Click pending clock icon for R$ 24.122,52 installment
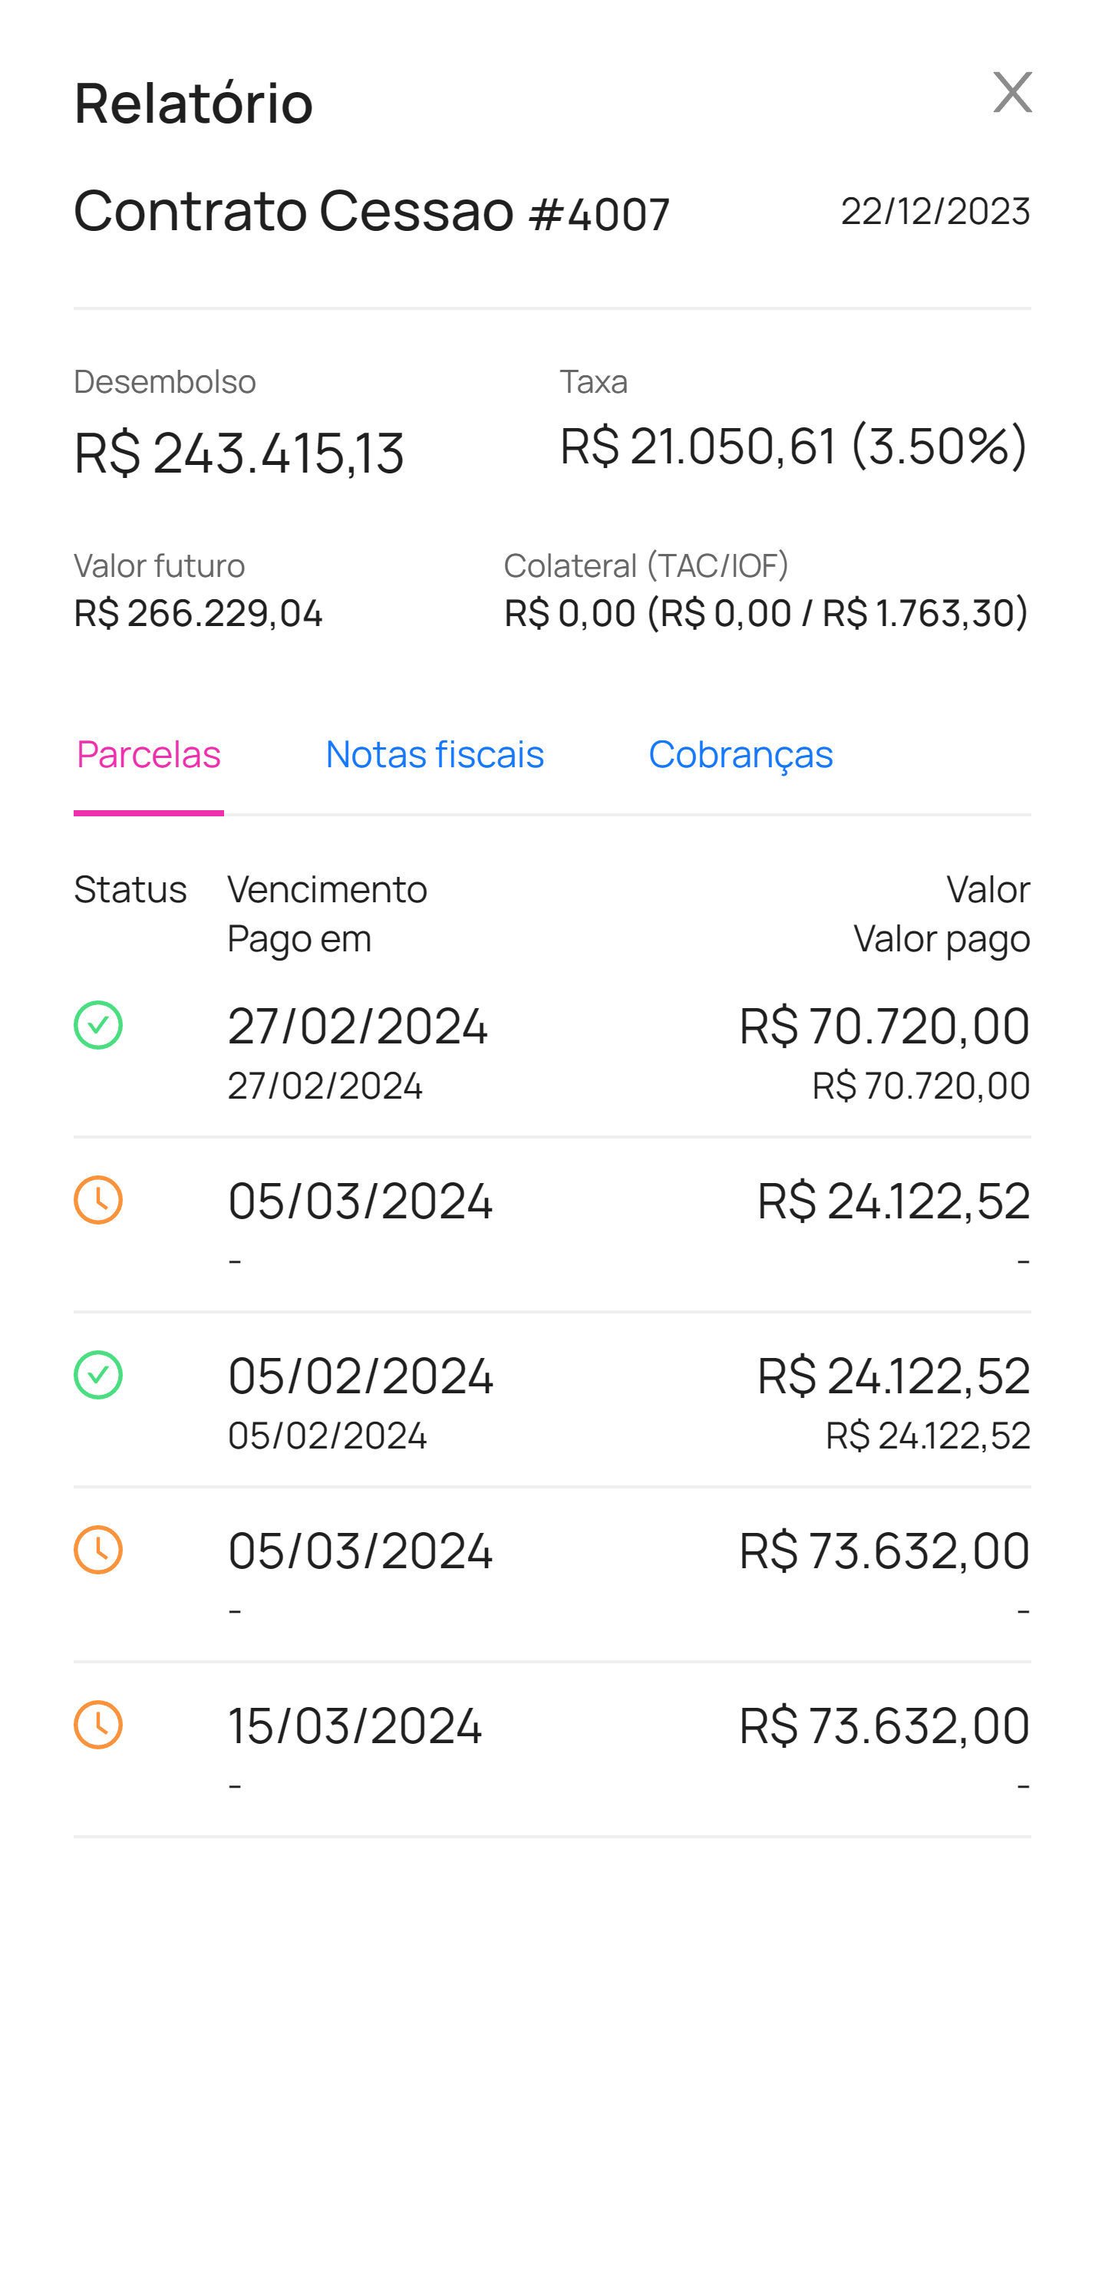The height and width of the screenshot is (2271, 1105). (x=98, y=1199)
